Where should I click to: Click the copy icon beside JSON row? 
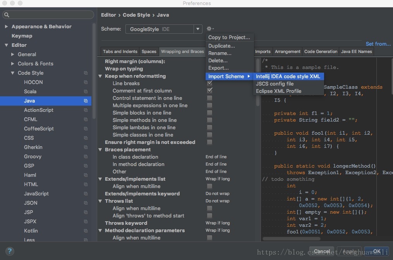tap(86, 203)
